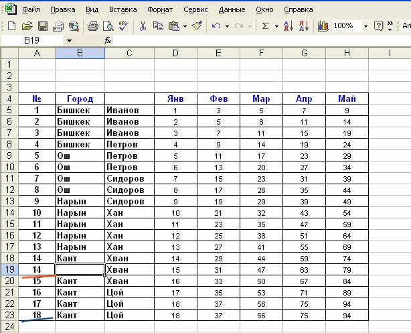411x333 pixels.
Task: Copy the selection with the Copy icon
Action: click(x=158, y=26)
